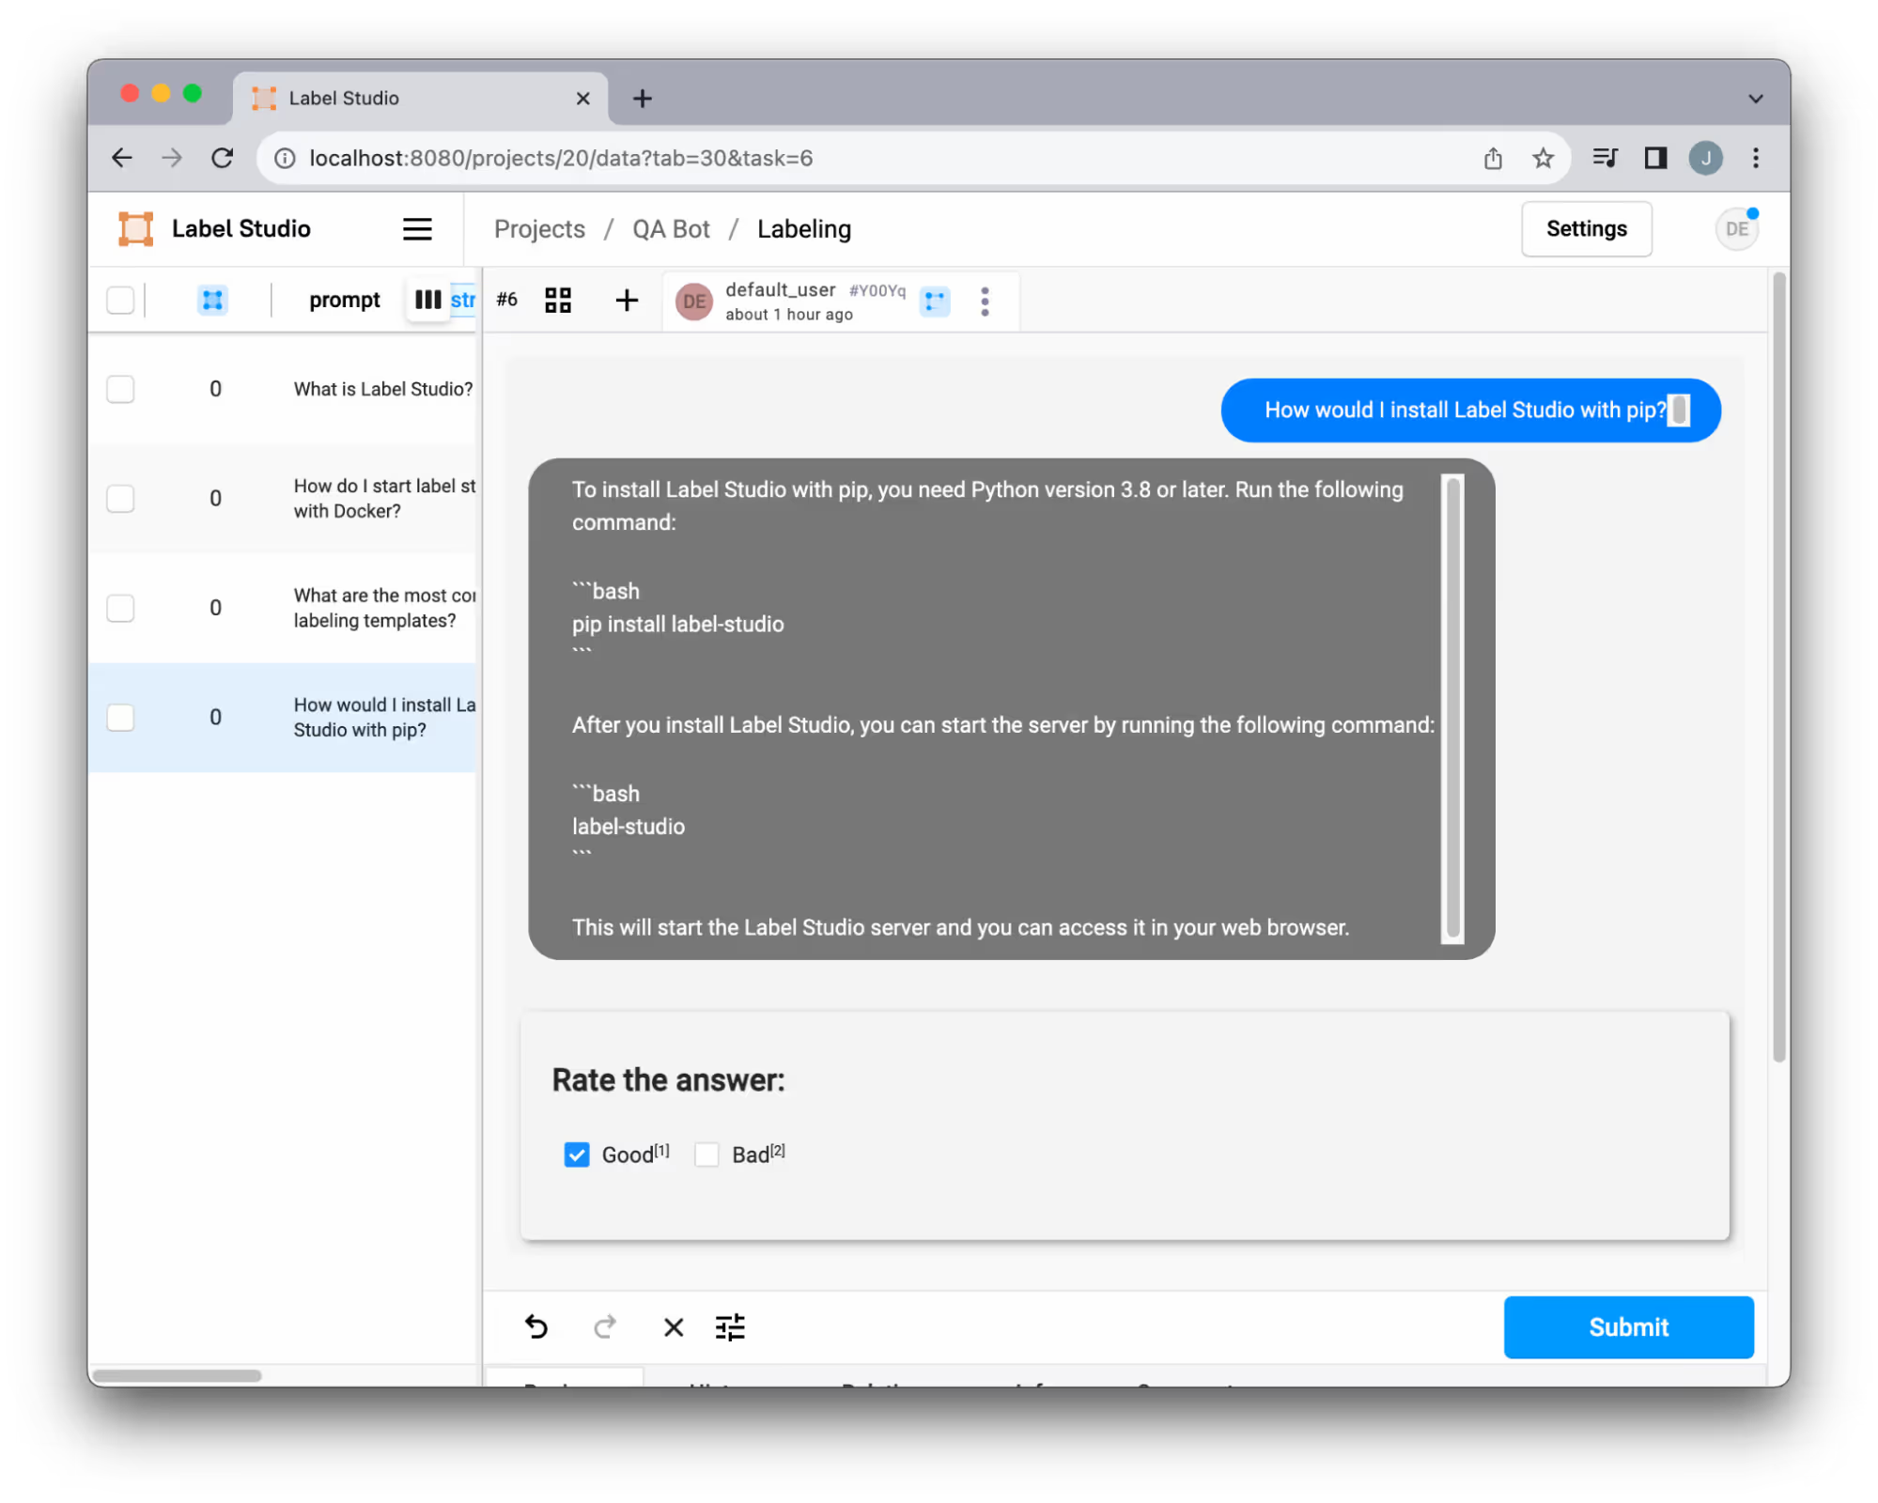This screenshot has width=1878, height=1503.
Task: Click the columns view icon
Action: tap(427, 300)
